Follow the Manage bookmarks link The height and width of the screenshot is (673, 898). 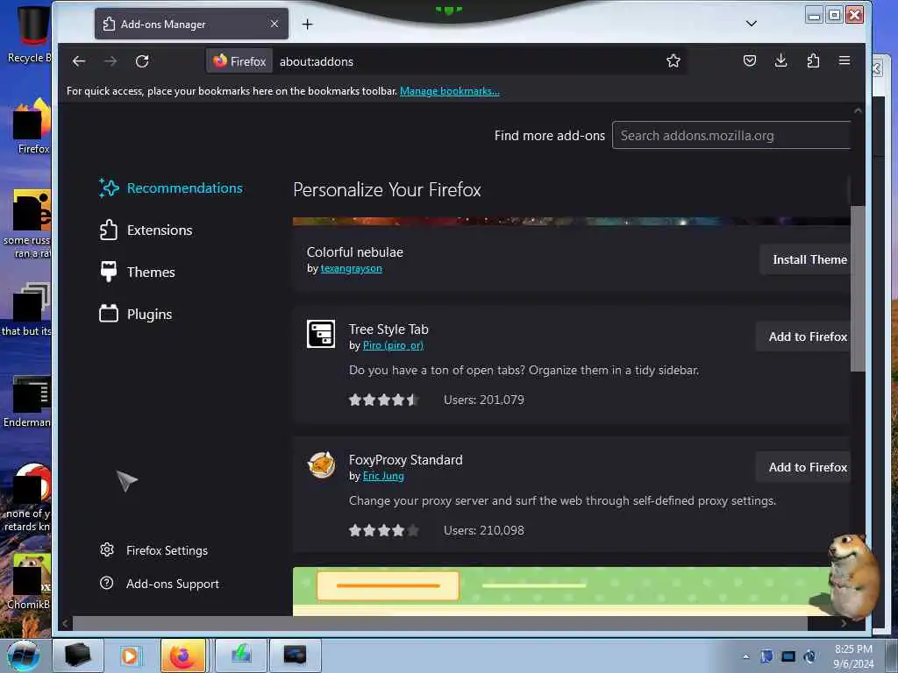[x=450, y=91]
